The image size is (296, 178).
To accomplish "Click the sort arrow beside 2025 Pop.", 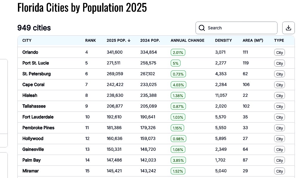I will [x=129, y=40].
